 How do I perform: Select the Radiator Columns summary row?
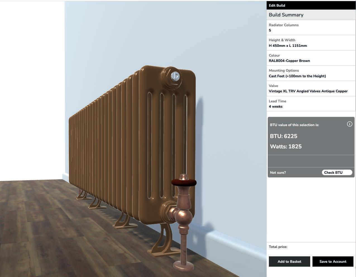click(x=311, y=28)
